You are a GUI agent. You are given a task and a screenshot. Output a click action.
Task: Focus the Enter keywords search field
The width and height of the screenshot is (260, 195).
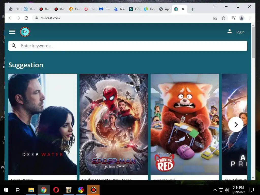pyautogui.click(x=128, y=46)
